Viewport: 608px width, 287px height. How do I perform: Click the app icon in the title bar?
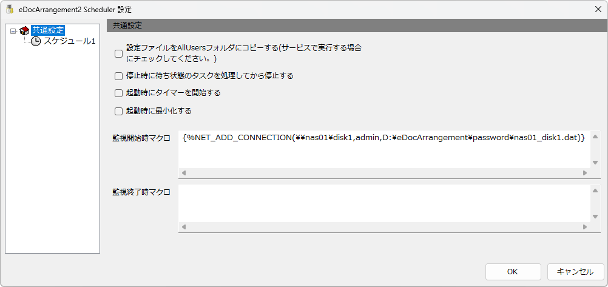[9, 9]
